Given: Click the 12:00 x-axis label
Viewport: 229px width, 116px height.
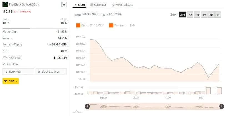Looking at the screenshot, I should click(168, 97).
